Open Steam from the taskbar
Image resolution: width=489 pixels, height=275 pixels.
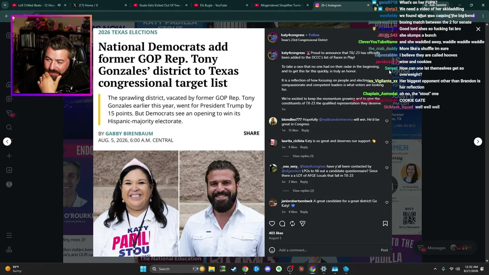coord(234,269)
